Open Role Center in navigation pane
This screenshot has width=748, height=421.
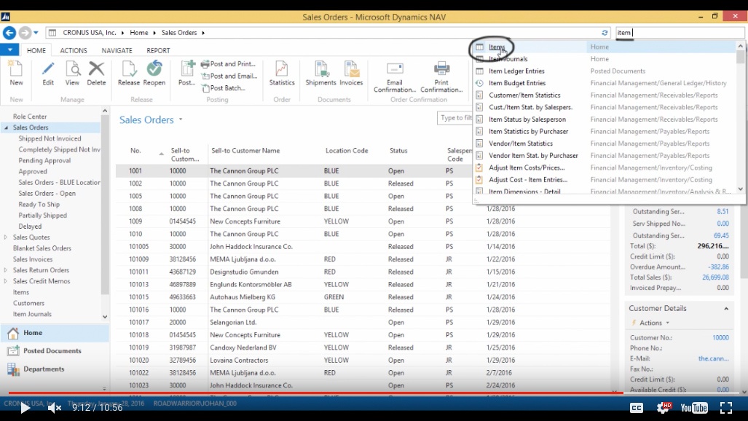pyautogui.click(x=30, y=117)
